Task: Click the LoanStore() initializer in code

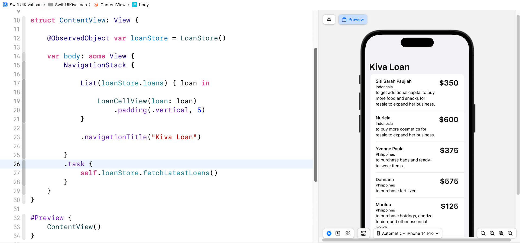Action: (x=203, y=38)
